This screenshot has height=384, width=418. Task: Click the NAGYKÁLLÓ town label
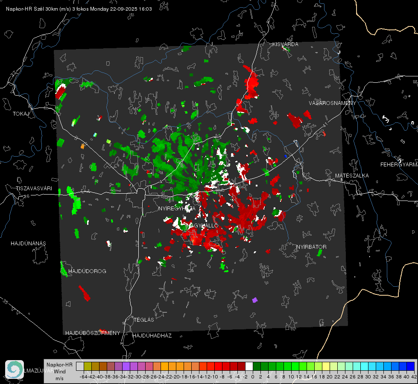pos(202,226)
